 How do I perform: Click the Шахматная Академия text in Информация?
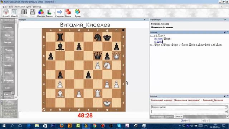coord(162,27)
